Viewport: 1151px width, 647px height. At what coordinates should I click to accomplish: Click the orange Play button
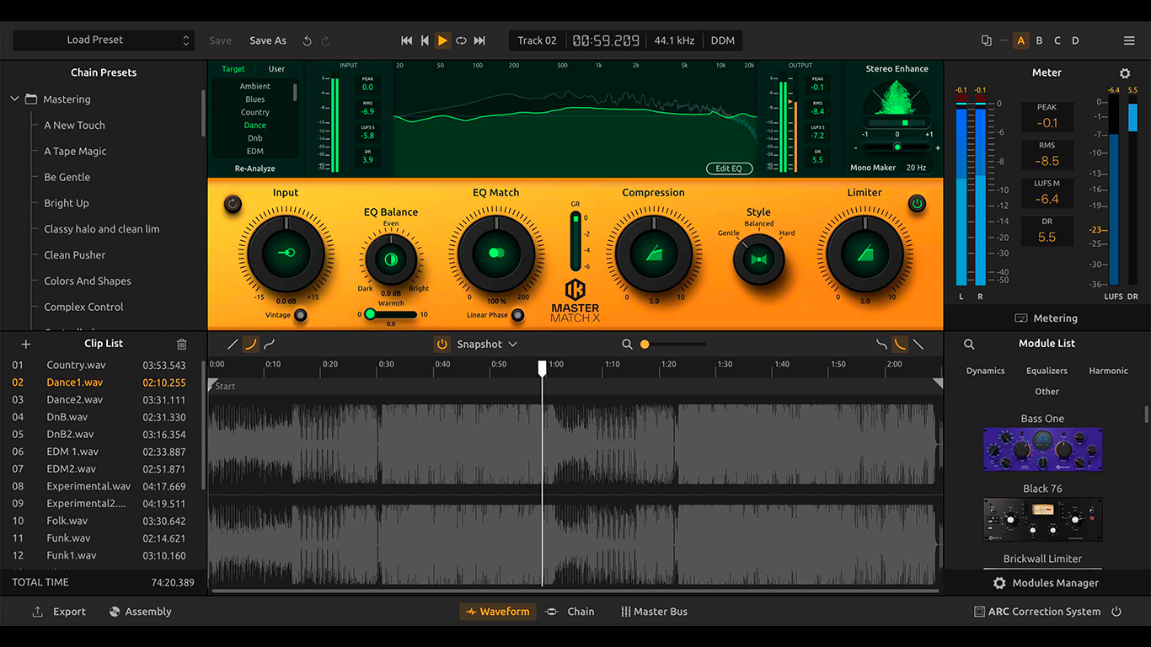click(442, 40)
